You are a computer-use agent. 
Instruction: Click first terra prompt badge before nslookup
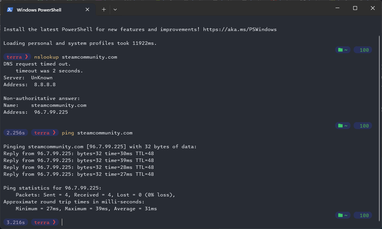(x=17, y=57)
